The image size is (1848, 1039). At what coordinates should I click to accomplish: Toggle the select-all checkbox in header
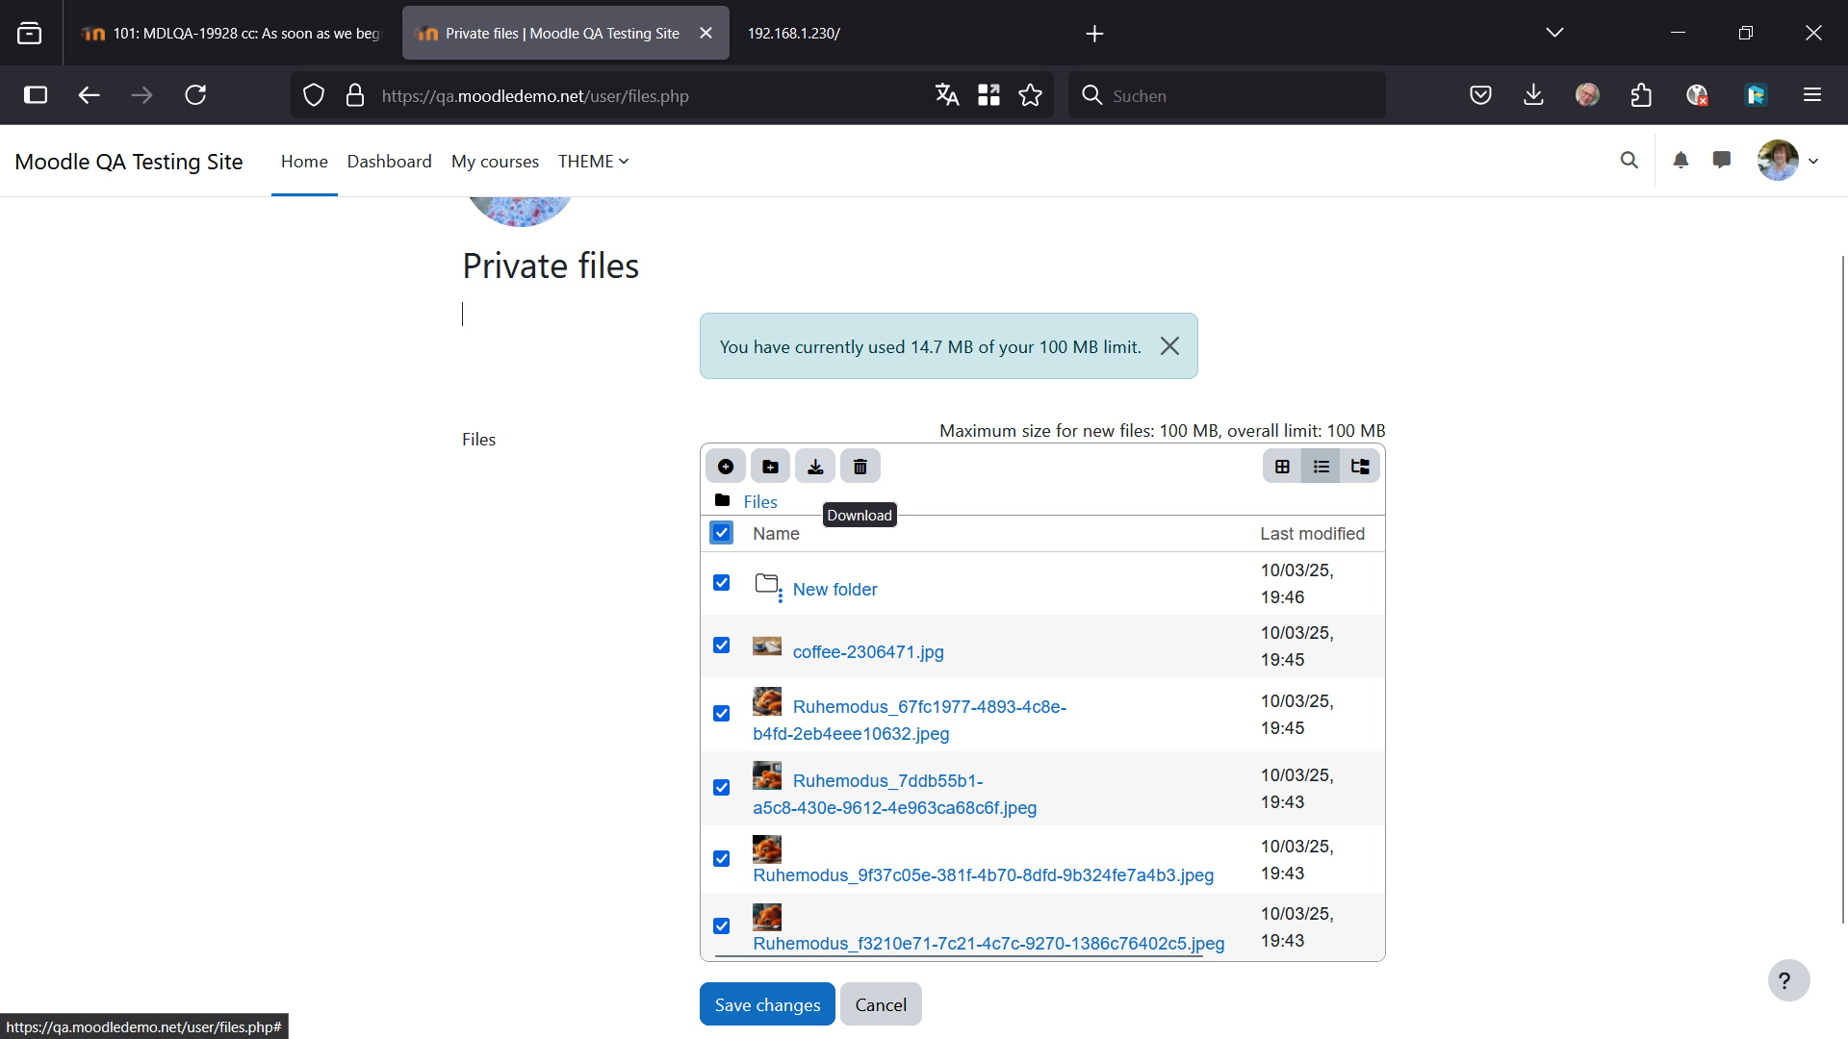tap(721, 533)
